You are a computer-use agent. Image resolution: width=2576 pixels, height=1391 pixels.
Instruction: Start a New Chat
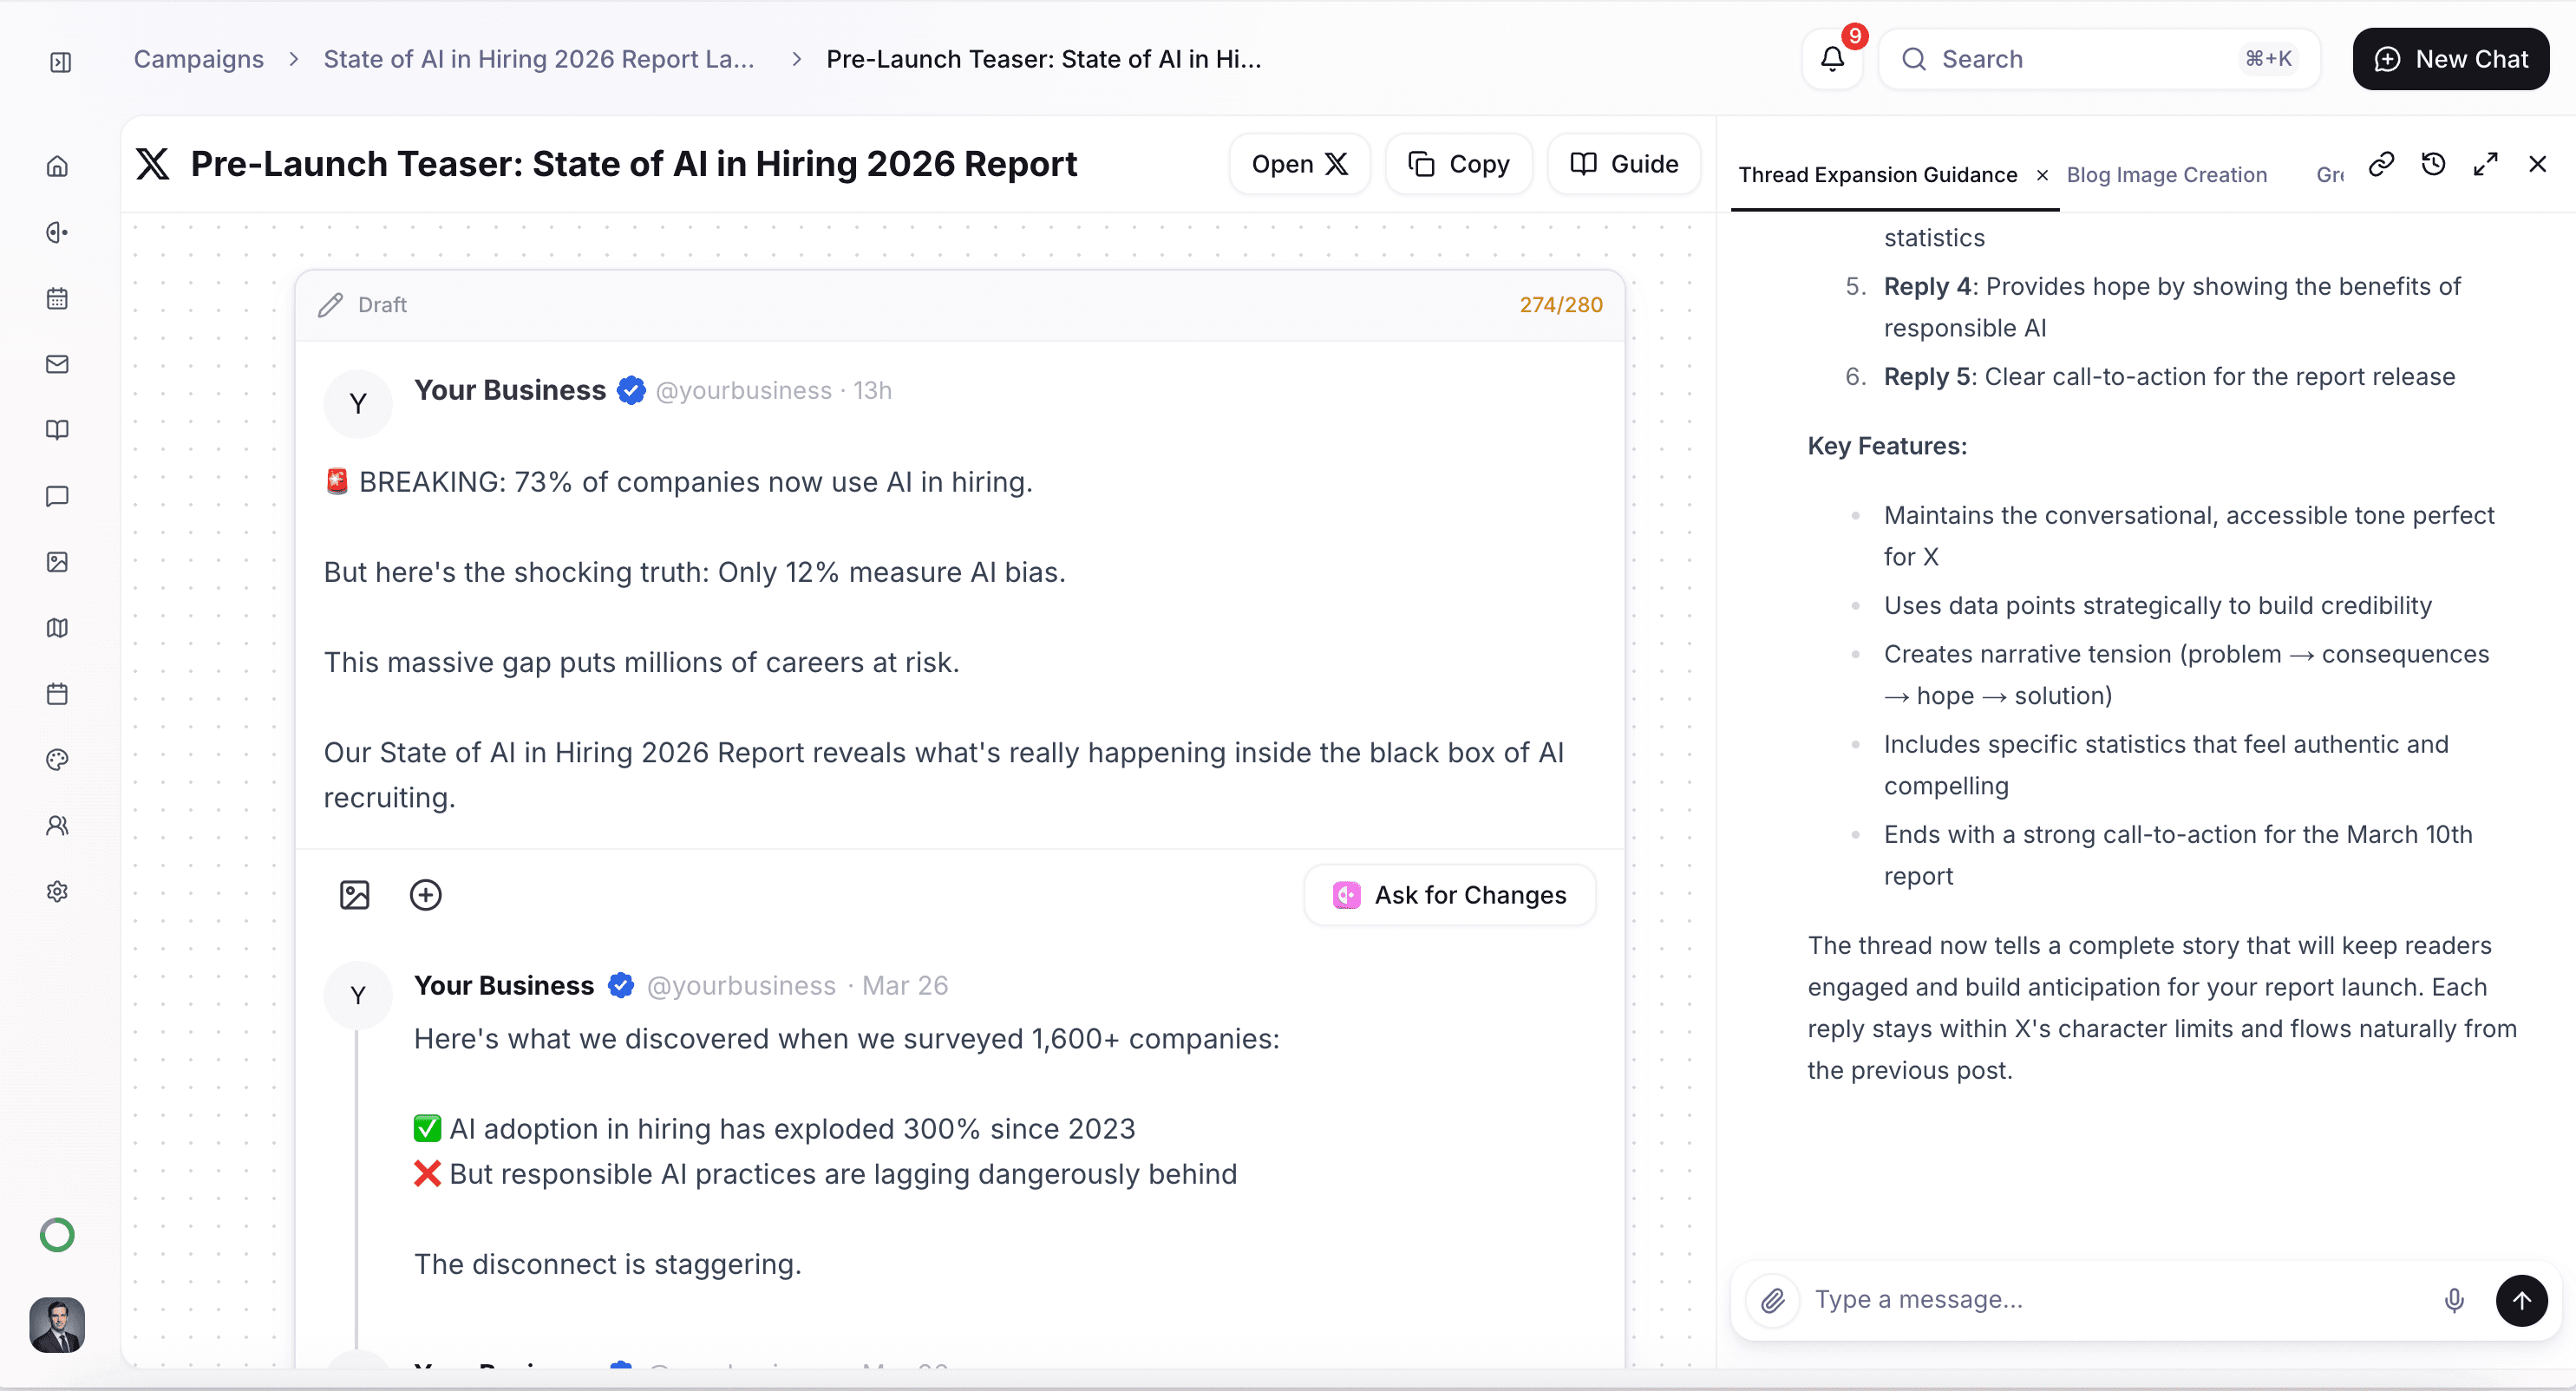[2450, 59]
